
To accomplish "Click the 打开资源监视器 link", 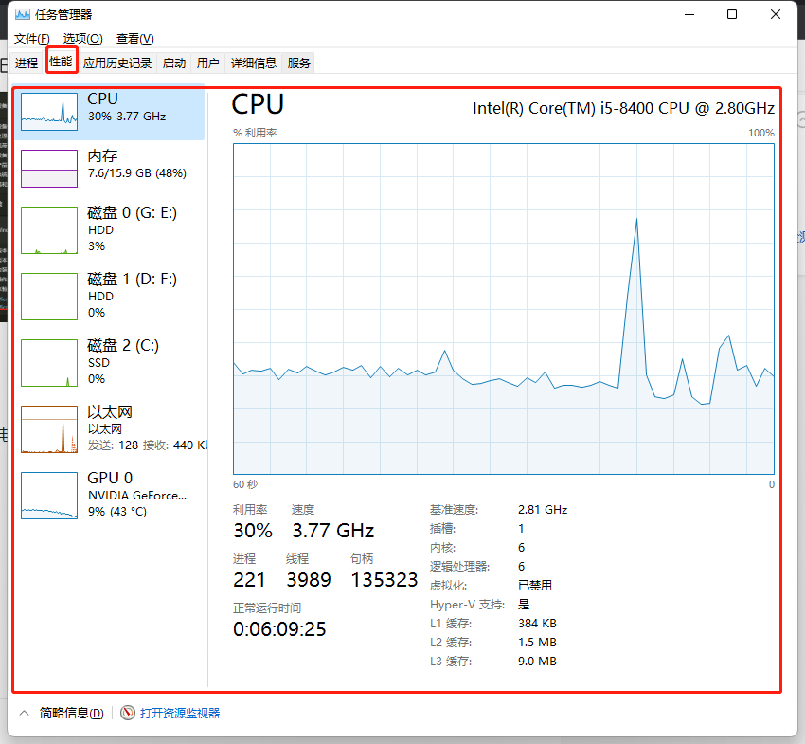I will [180, 713].
